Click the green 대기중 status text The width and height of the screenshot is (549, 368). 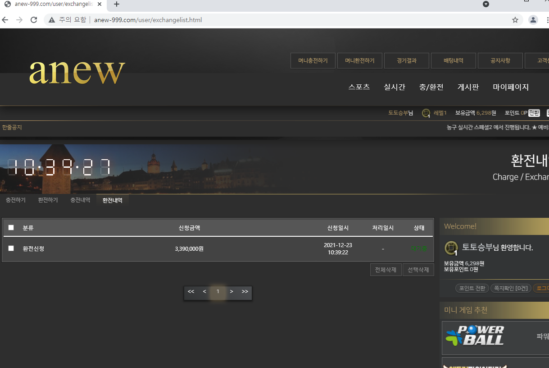pyautogui.click(x=419, y=248)
